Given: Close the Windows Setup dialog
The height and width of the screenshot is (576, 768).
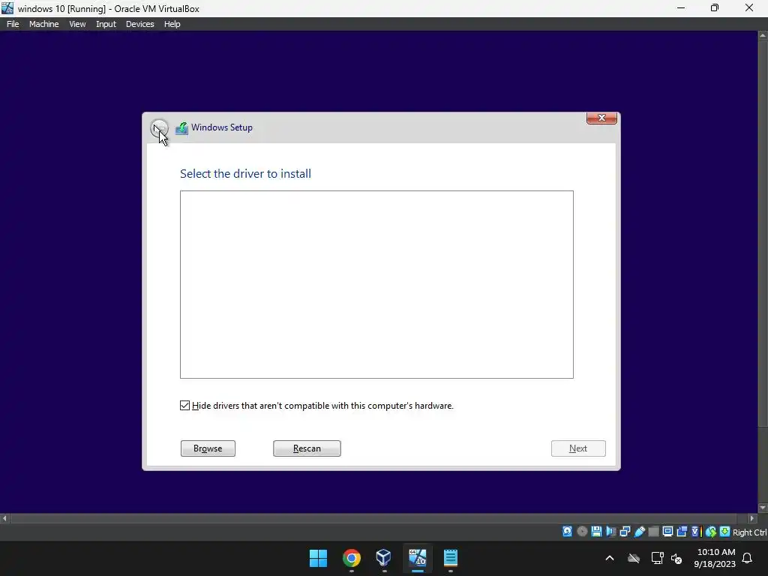Looking at the screenshot, I should tap(601, 118).
